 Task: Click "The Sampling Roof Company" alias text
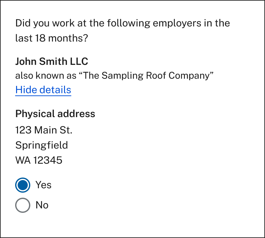pos(147,76)
